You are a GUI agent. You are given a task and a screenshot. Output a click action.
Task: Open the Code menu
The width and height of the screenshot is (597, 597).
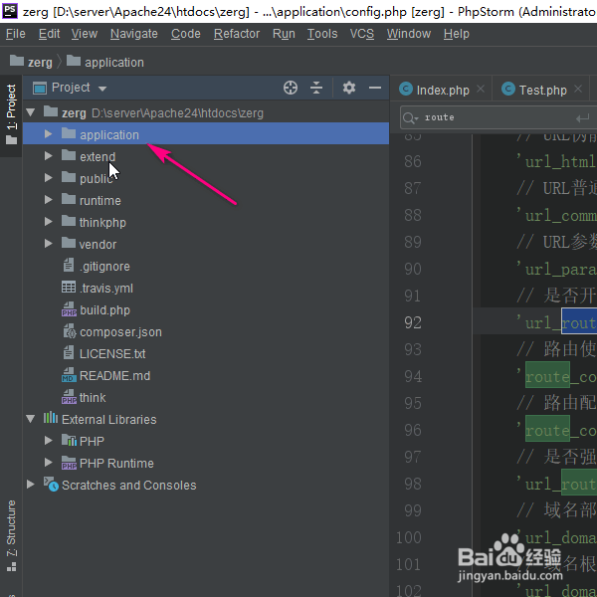point(186,34)
